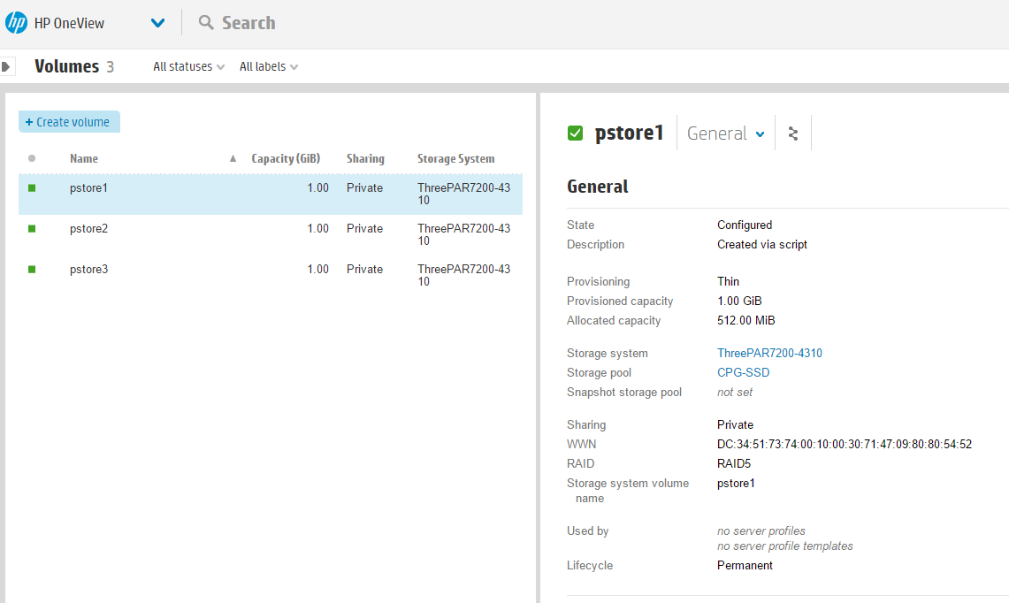Open the HP OneView main menu chevron

tap(157, 23)
